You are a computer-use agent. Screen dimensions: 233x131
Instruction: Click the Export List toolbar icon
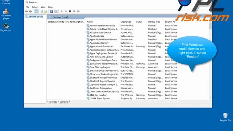46,11
